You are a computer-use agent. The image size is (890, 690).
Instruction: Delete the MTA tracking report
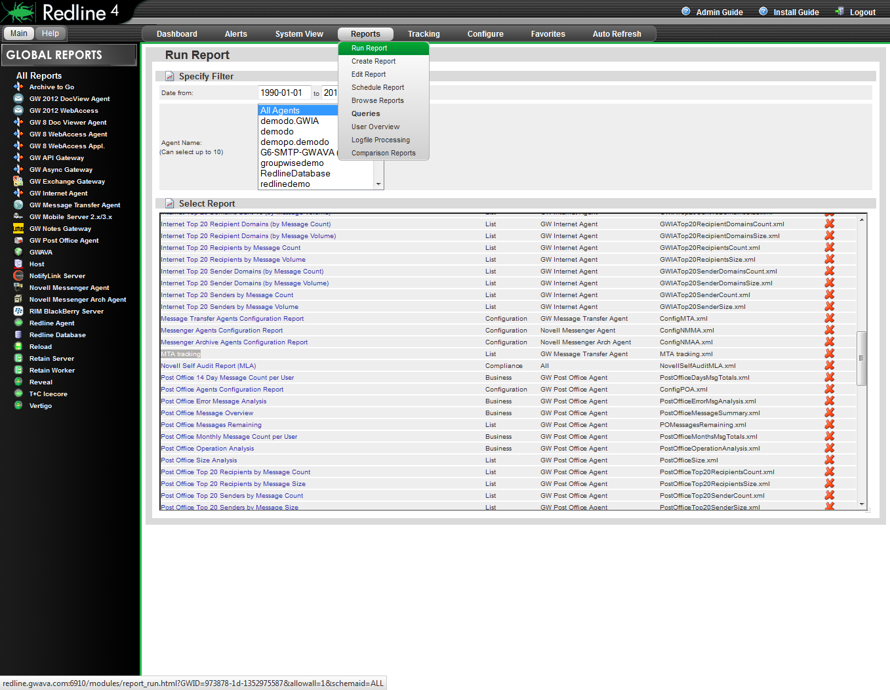830,354
